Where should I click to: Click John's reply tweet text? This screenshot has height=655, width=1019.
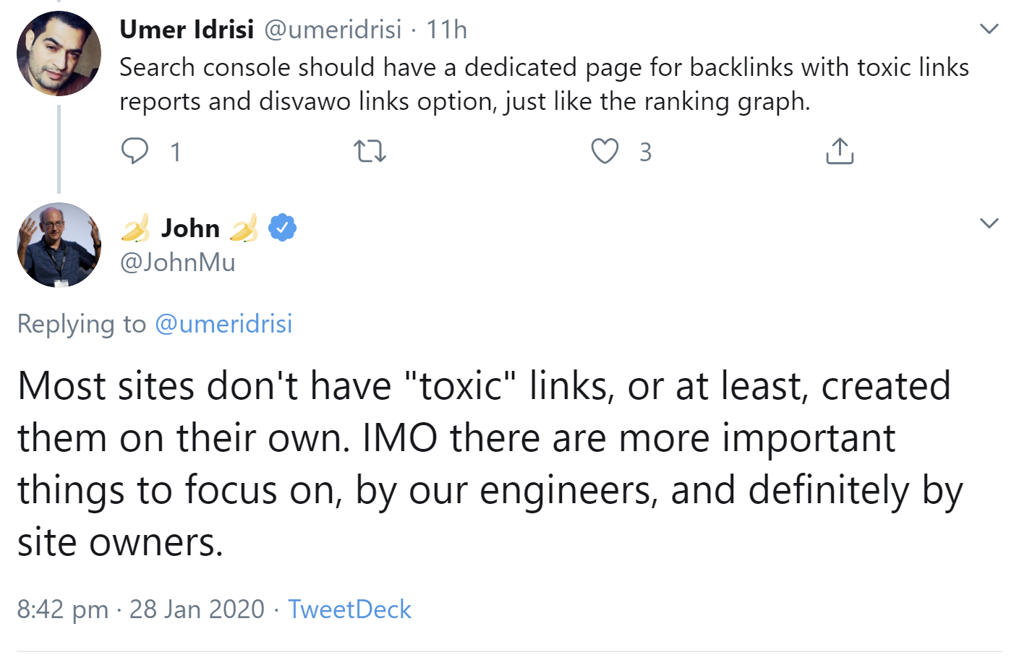click(485, 463)
